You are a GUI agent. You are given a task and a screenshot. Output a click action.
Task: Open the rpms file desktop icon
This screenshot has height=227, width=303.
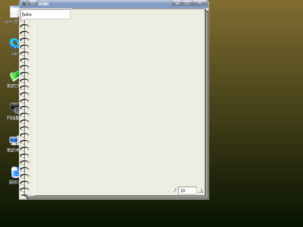[14, 12]
